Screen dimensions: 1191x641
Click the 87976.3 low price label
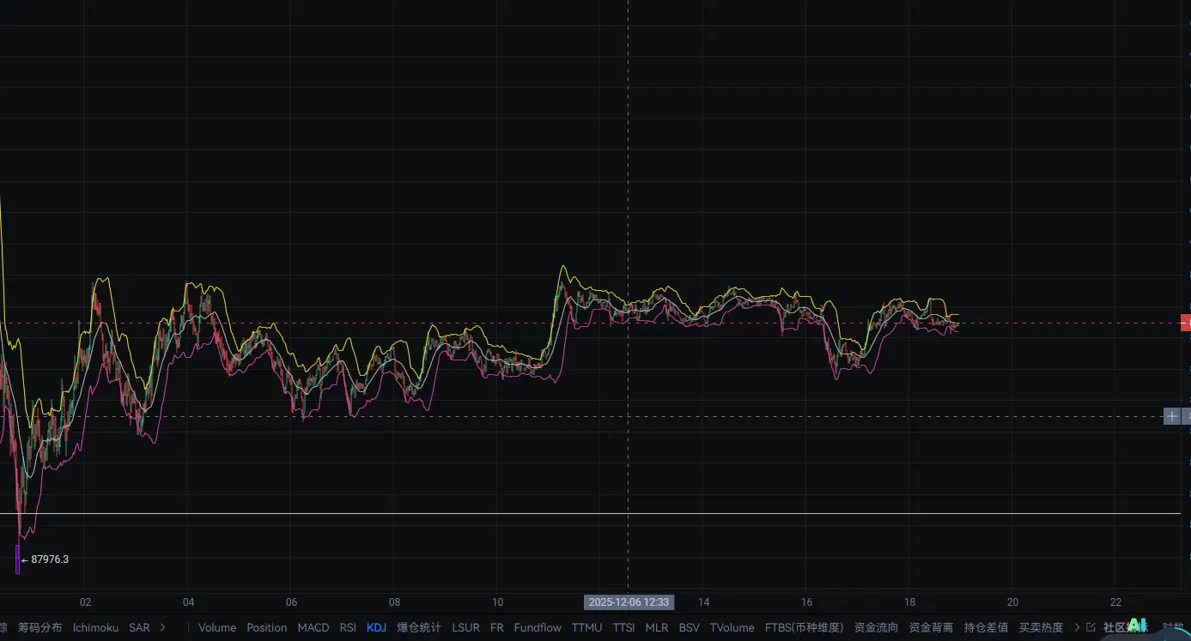click(50, 559)
